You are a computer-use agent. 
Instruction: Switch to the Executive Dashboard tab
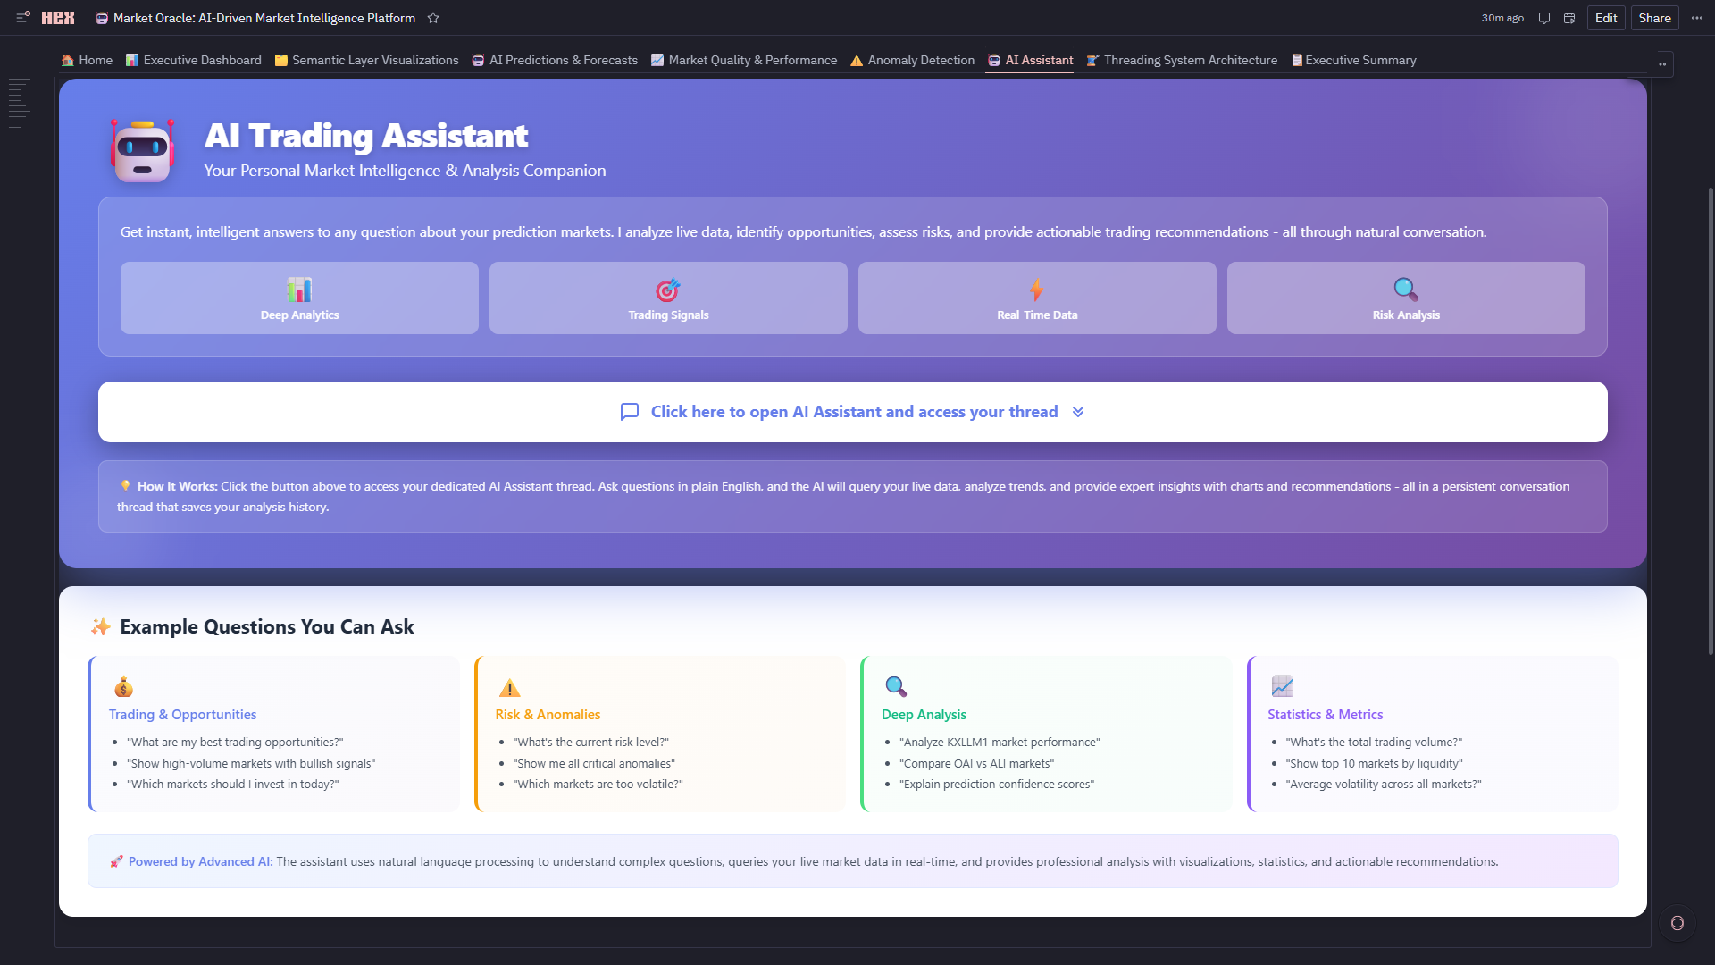(x=194, y=60)
